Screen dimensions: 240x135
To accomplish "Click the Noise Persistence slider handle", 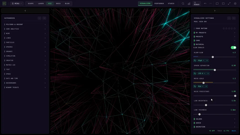I will click(235, 96).
